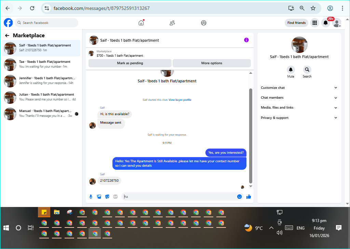The width and height of the screenshot is (350, 249).
Task: View site information icon in address bar
Action: point(46,8)
